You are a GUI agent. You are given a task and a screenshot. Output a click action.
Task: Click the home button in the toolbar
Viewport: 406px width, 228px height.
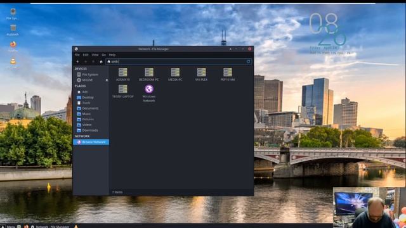(x=101, y=61)
